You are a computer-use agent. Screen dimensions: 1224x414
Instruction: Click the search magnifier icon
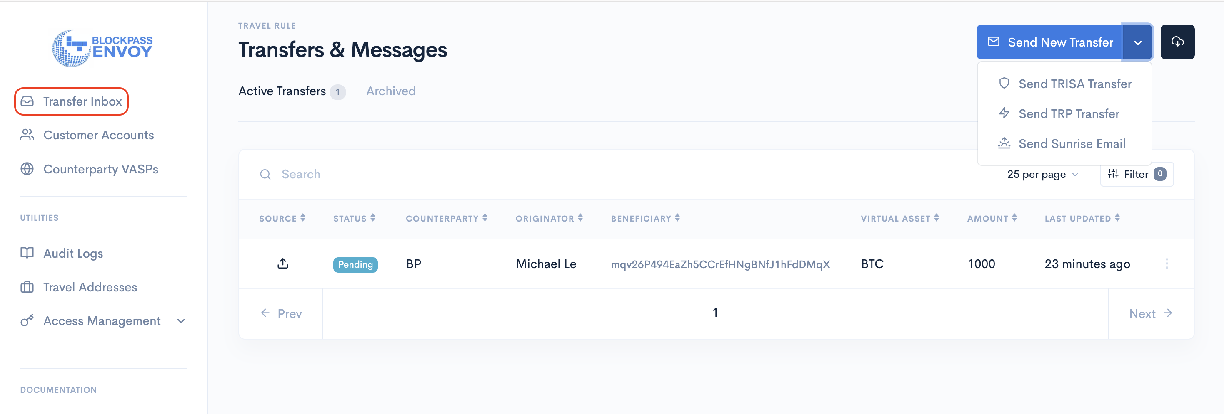pos(265,175)
